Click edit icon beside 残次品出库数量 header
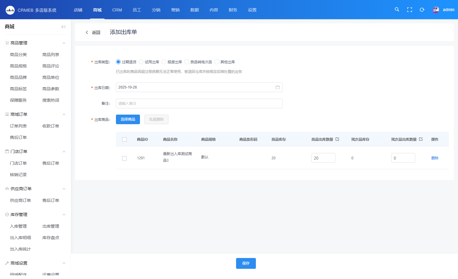Viewport: 458px width, 279px height. pyautogui.click(x=421, y=139)
